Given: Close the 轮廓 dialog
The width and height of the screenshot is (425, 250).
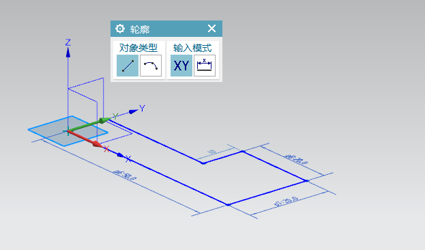Looking at the screenshot, I should 211,29.
